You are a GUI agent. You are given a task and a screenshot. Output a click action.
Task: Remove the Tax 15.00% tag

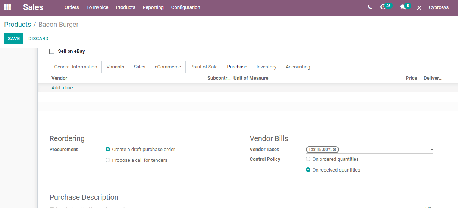point(335,150)
